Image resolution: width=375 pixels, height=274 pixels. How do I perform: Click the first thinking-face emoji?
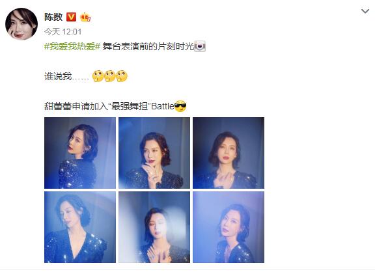click(98, 76)
